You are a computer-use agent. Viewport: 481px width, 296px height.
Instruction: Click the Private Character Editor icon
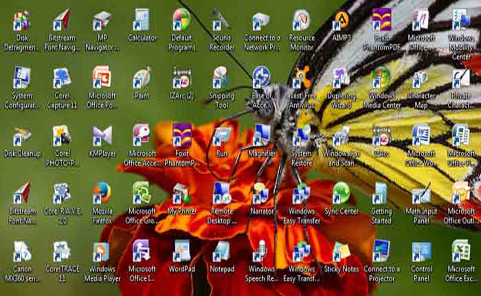(461, 78)
